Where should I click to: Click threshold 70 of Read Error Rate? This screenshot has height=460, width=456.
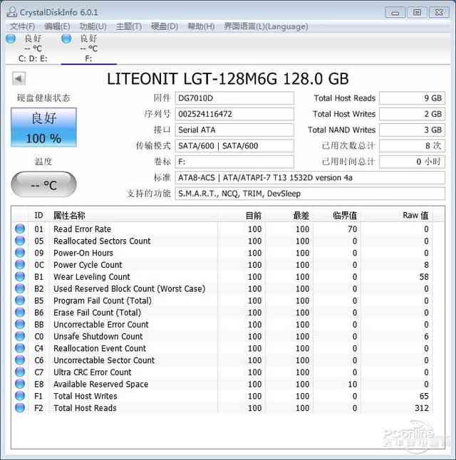353,229
